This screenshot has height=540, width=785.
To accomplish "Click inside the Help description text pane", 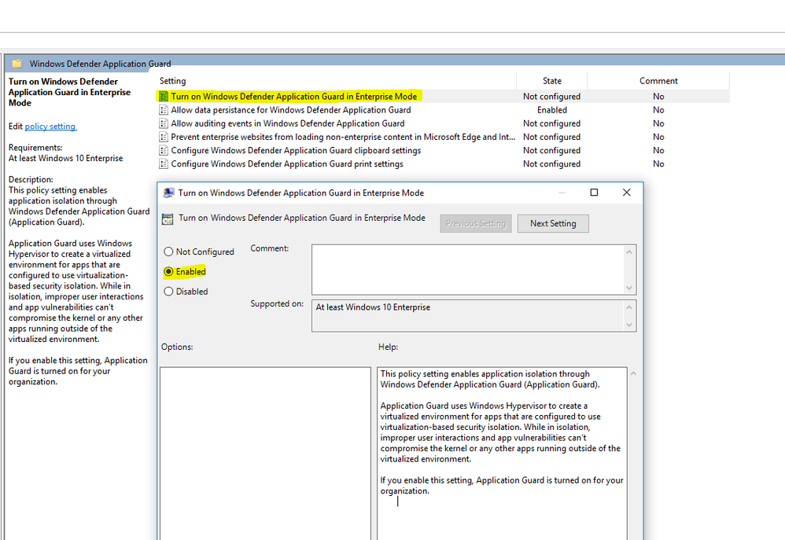I will point(502,454).
